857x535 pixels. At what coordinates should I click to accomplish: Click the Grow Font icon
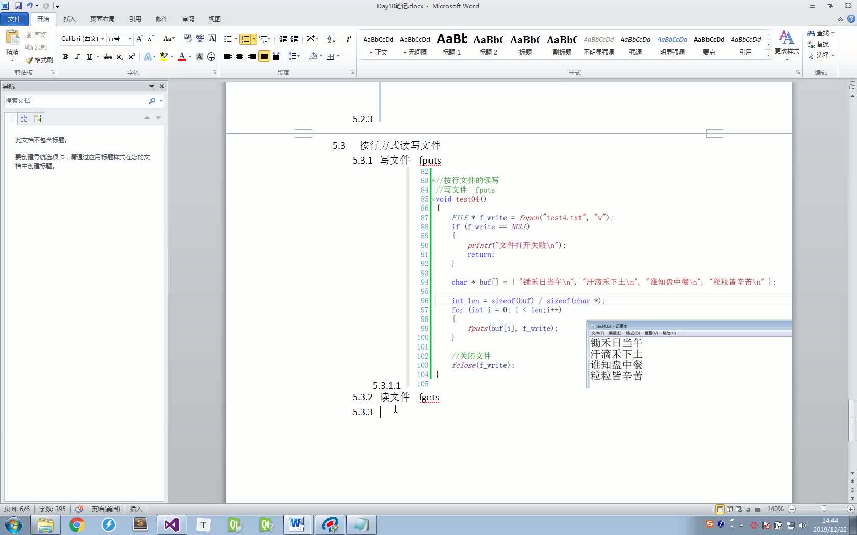(x=139, y=39)
